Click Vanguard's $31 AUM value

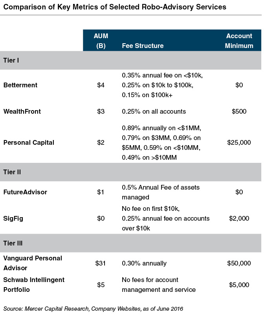[x=101, y=263]
